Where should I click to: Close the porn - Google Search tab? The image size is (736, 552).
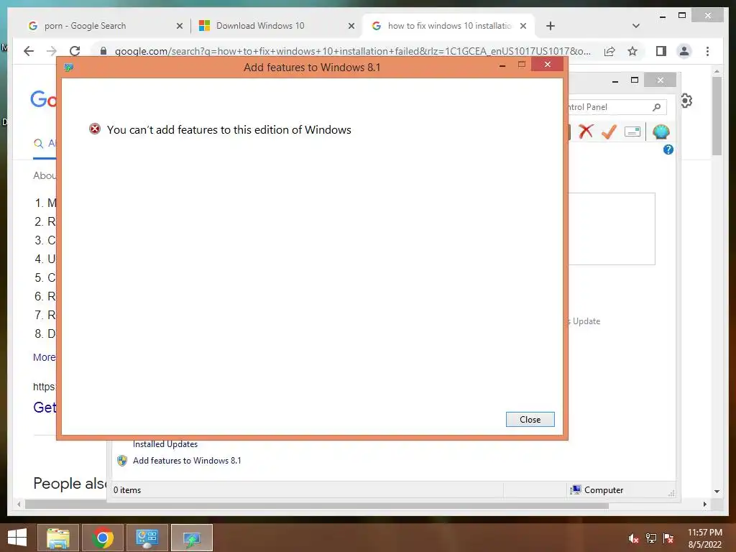pos(179,26)
